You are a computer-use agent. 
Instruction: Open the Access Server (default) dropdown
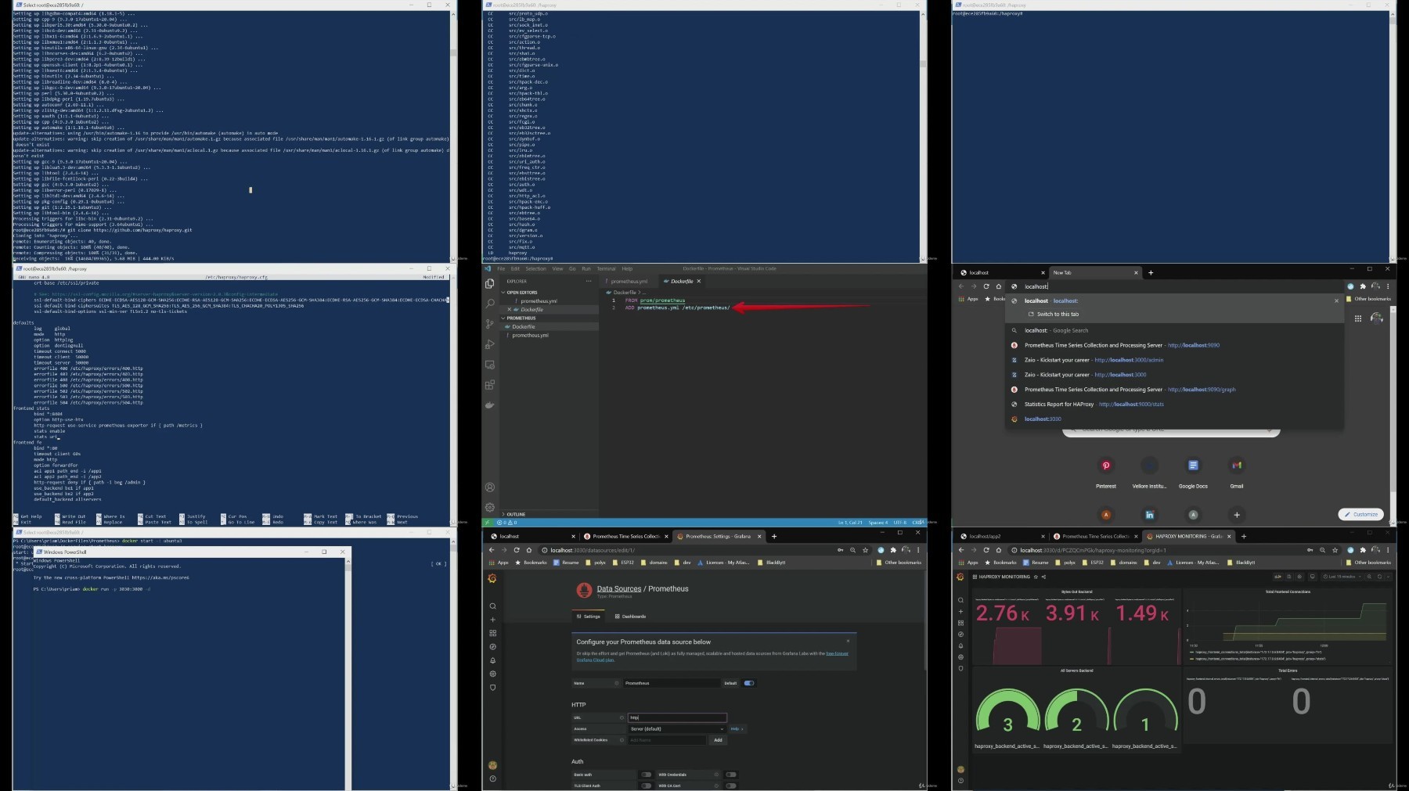(x=677, y=728)
